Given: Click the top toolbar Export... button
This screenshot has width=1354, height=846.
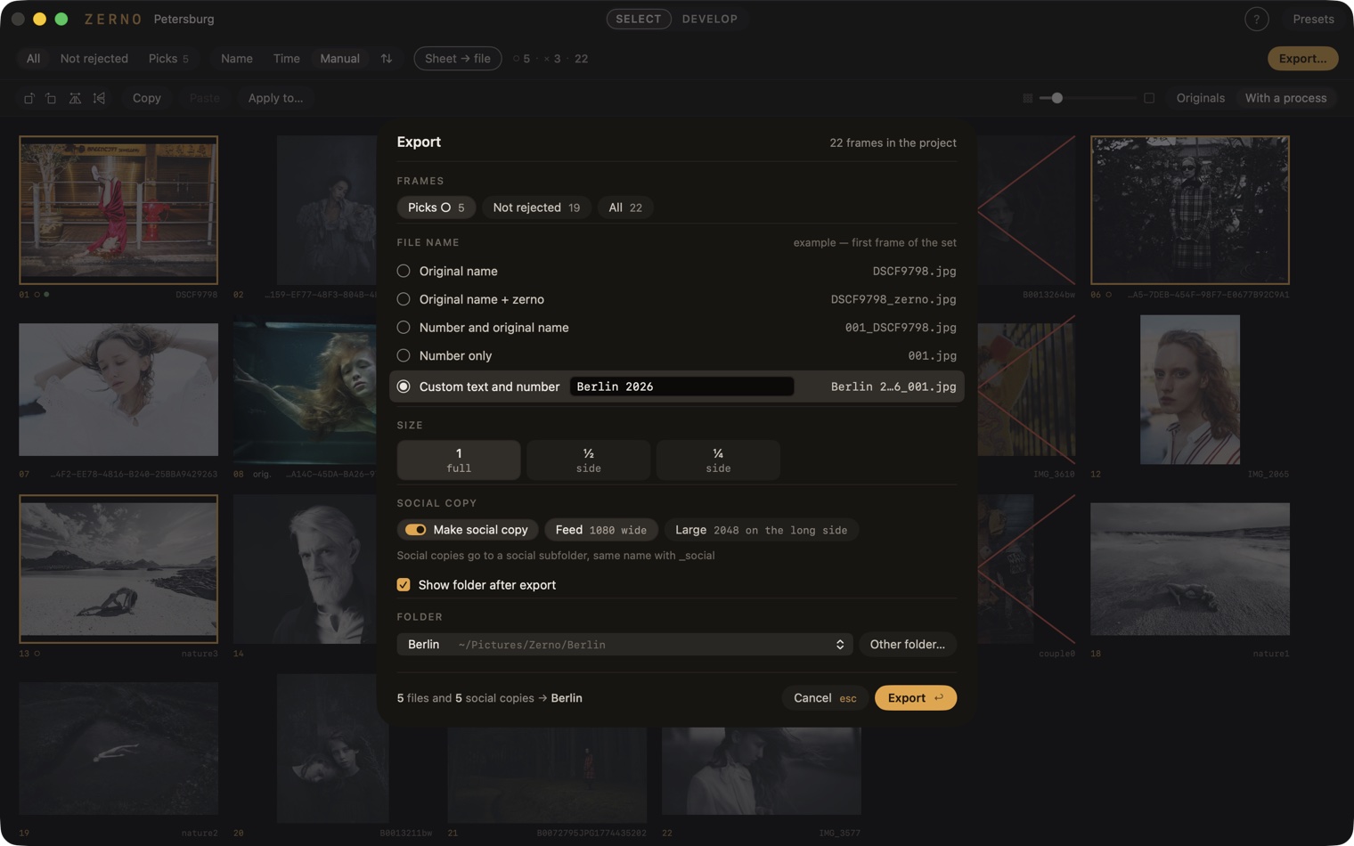Looking at the screenshot, I should [1302, 59].
